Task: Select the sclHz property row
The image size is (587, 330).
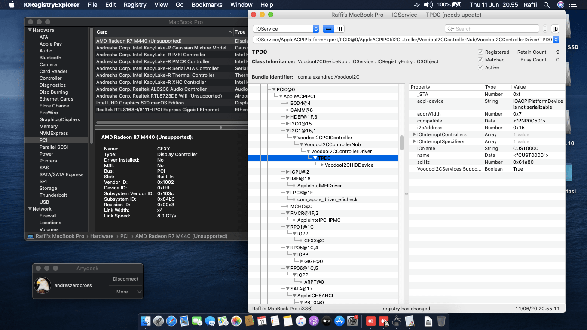Action: [487, 162]
